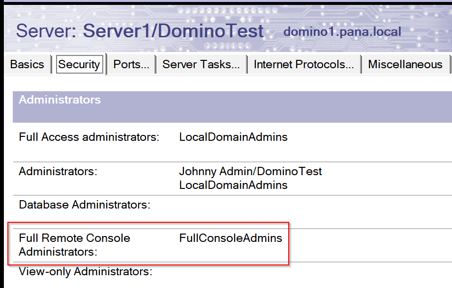Click the Administrators section header
This screenshot has width=452, height=288.
coord(60,100)
